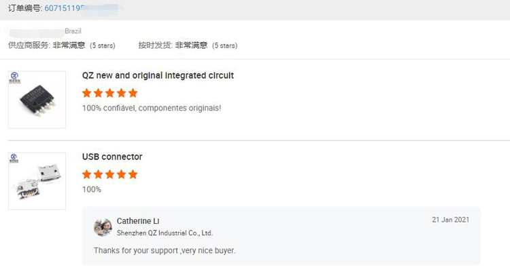This screenshot has height=274, width=510.
Task: Select the Catherine Li reviewer name
Action: 138,221
